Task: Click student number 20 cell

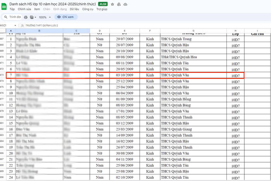Action: [x=11, y=153]
